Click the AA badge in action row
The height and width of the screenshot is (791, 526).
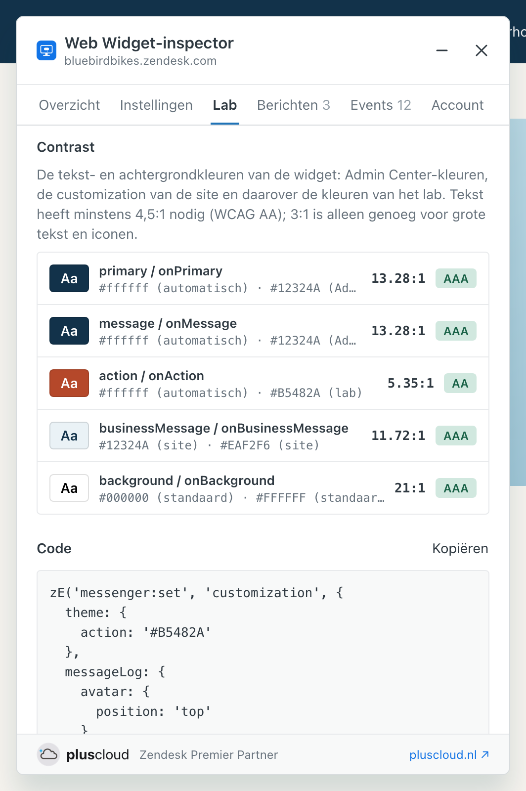tap(460, 383)
